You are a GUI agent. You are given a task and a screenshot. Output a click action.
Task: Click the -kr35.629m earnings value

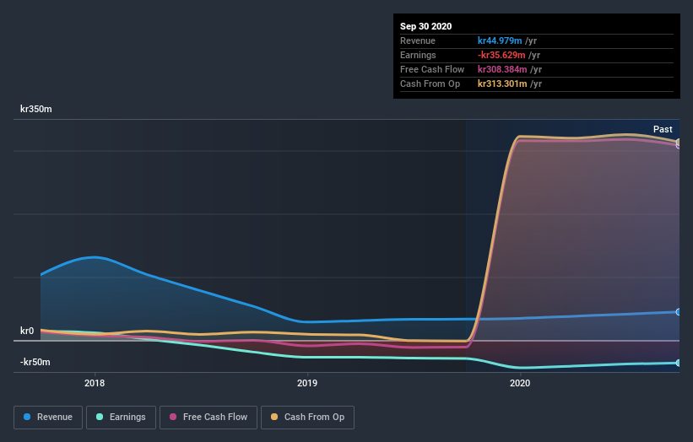click(x=501, y=55)
